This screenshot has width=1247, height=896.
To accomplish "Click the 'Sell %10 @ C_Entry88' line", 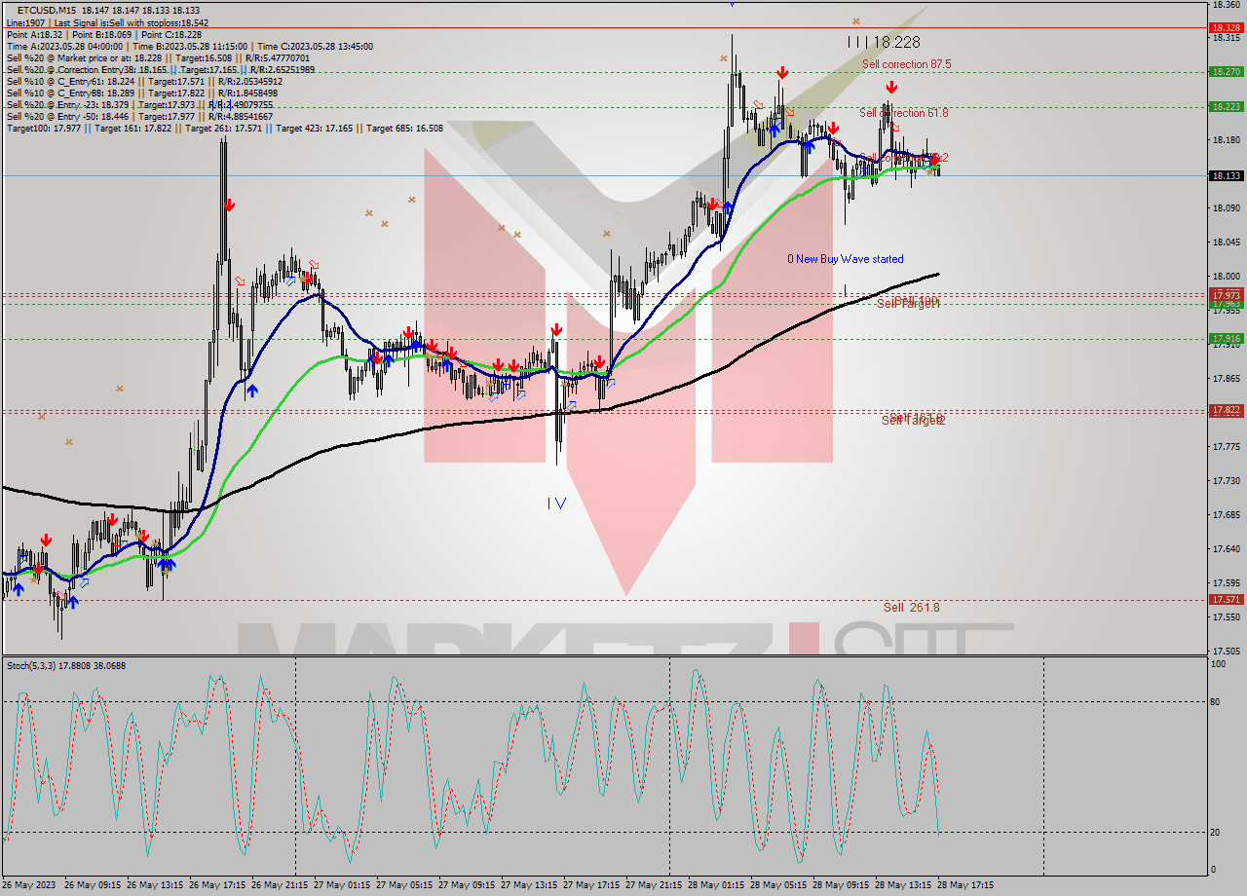I will pyautogui.click(x=142, y=93).
